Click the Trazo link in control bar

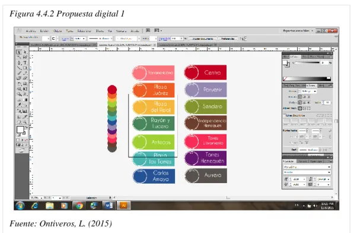click(65, 39)
